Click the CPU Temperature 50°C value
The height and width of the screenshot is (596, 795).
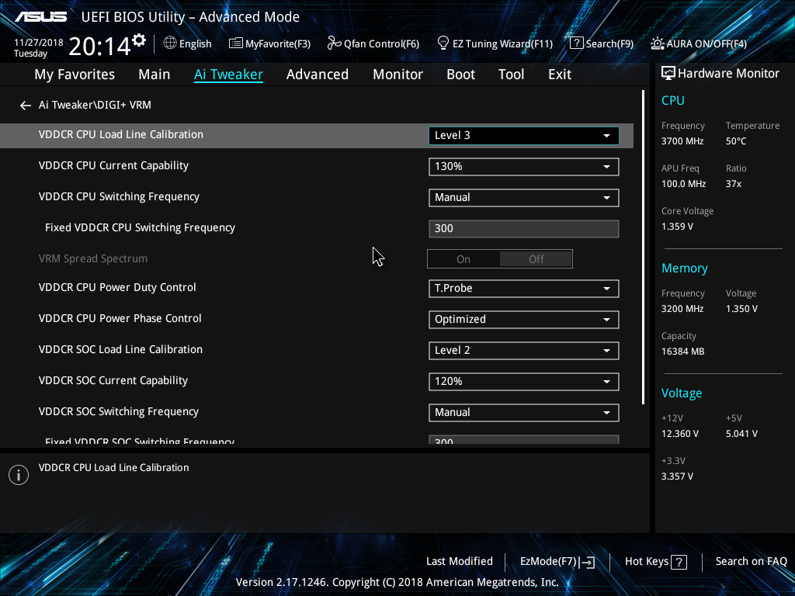(736, 141)
